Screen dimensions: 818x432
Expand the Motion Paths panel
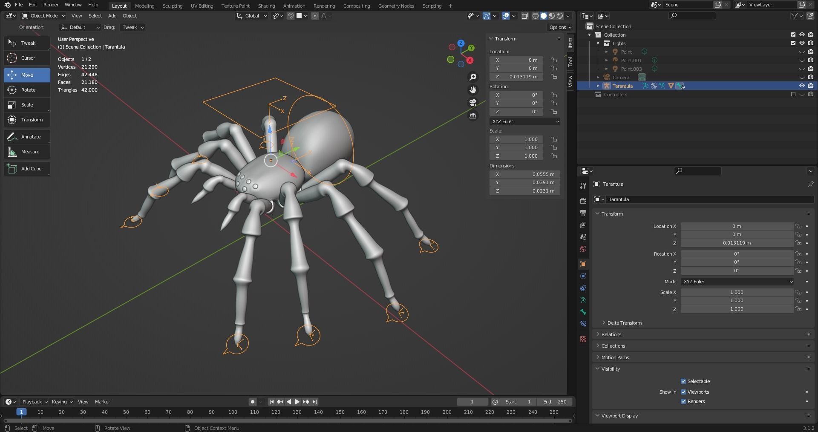pos(615,357)
